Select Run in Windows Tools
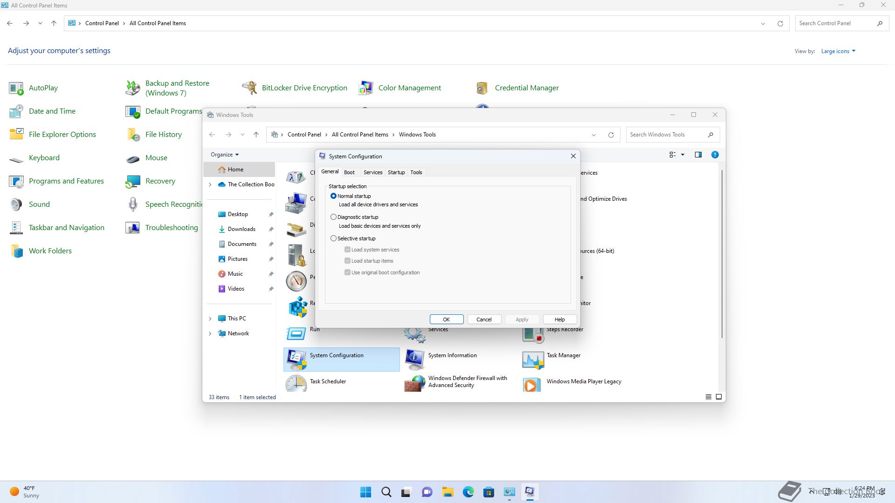The height and width of the screenshot is (503, 895). click(303, 333)
